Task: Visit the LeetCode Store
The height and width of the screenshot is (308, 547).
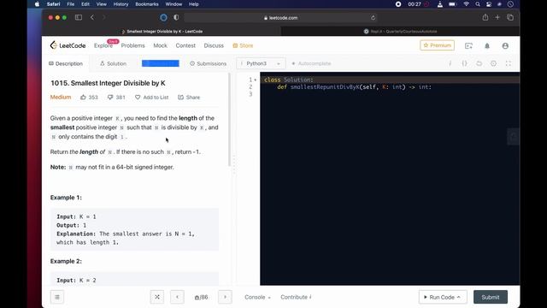Action: pos(243,45)
